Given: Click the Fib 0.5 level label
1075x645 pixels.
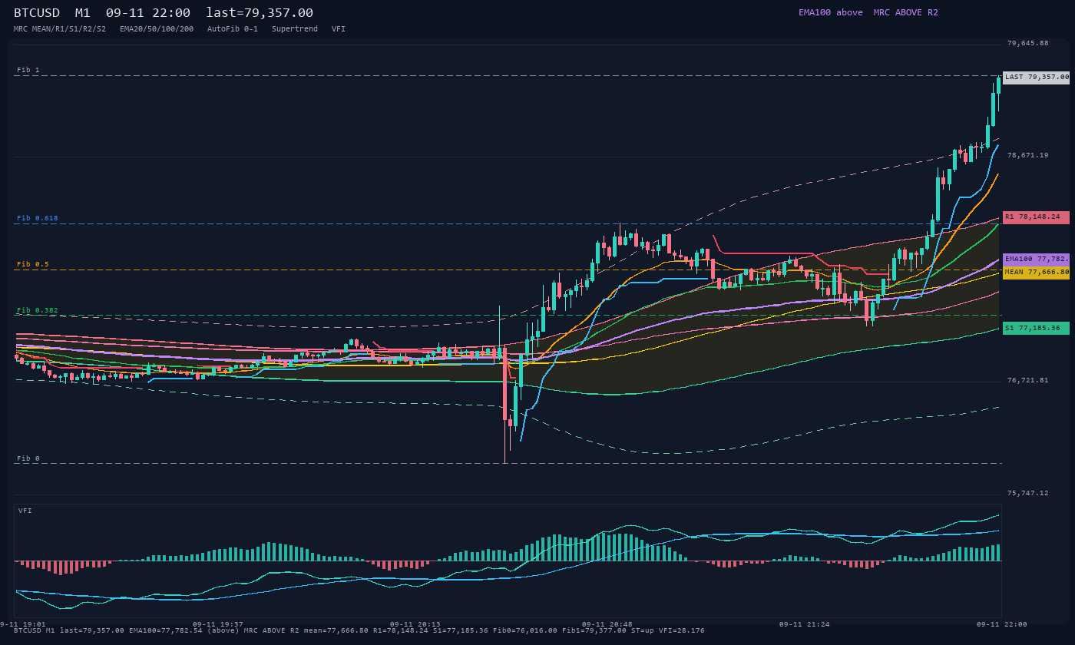Looking at the screenshot, I should coord(33,264).
